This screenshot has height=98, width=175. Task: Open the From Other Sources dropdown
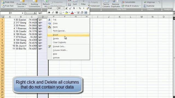click(22, 4)
